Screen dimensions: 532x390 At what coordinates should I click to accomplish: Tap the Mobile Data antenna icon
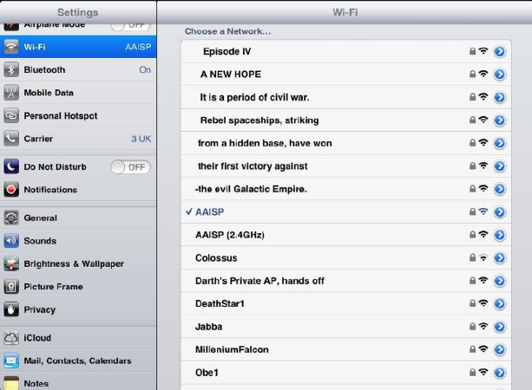pos(11,93)
